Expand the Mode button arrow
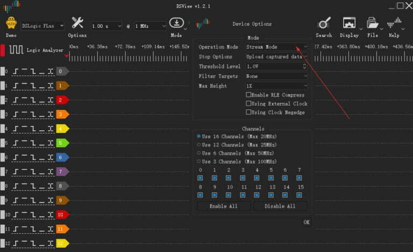The image size is (413, 252). pyautogui.click(x=186, y=28)
